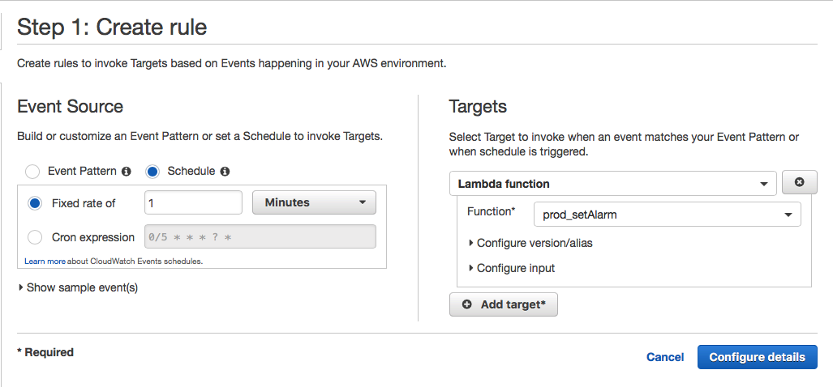
Task: Click the info icon beside Schedule
Action: (225, 172)
